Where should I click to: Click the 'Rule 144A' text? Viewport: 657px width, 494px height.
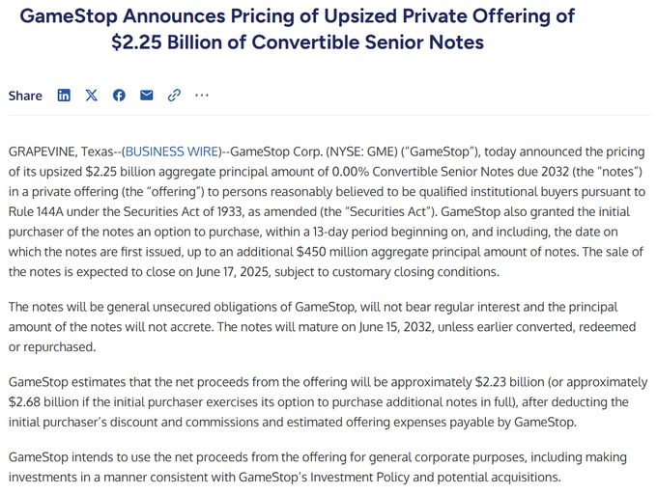click(36, 211)
